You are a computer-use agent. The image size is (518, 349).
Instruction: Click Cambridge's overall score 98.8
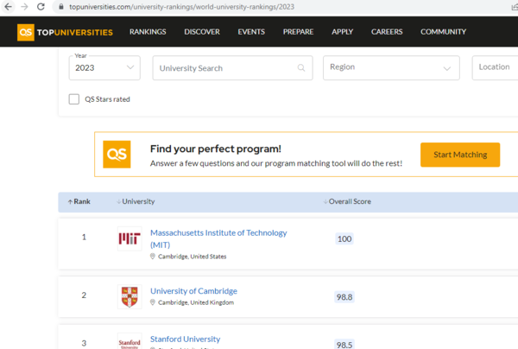click(344, 297)
